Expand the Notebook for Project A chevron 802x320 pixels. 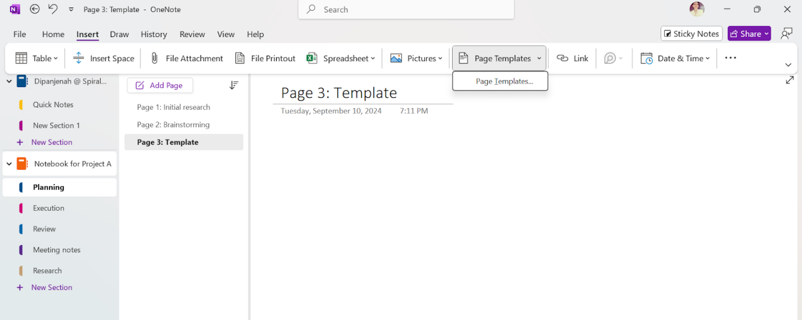pos(9,163)
